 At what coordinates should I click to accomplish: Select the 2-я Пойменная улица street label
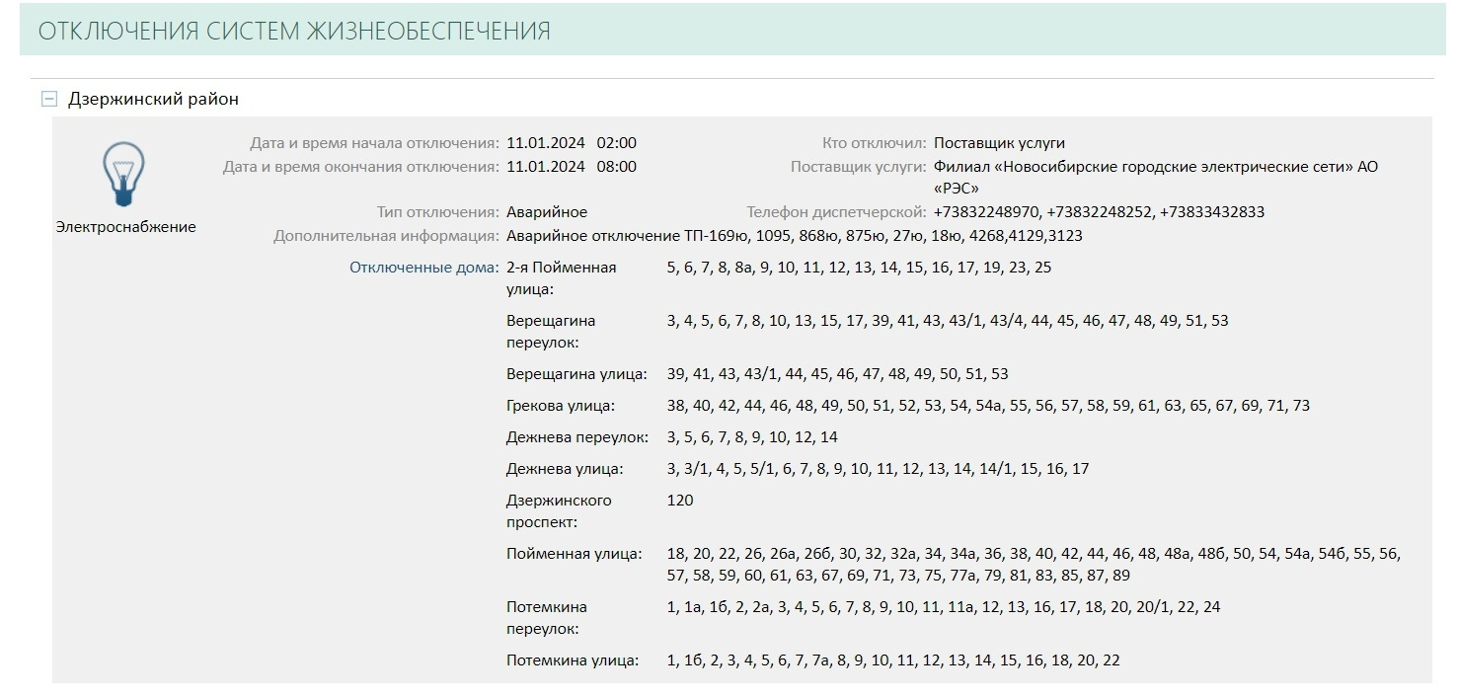click(x=561, y=277)
